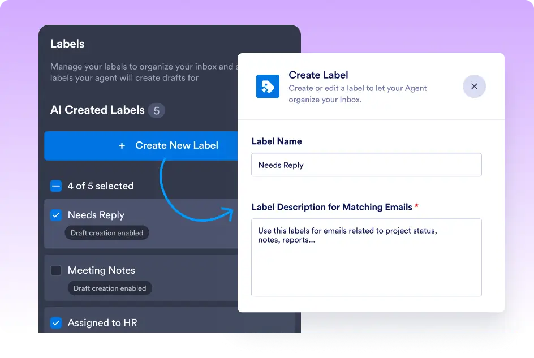Click the blue Create Label tag icon
Screen dimensions: 534x358
(x=268, y=87)
